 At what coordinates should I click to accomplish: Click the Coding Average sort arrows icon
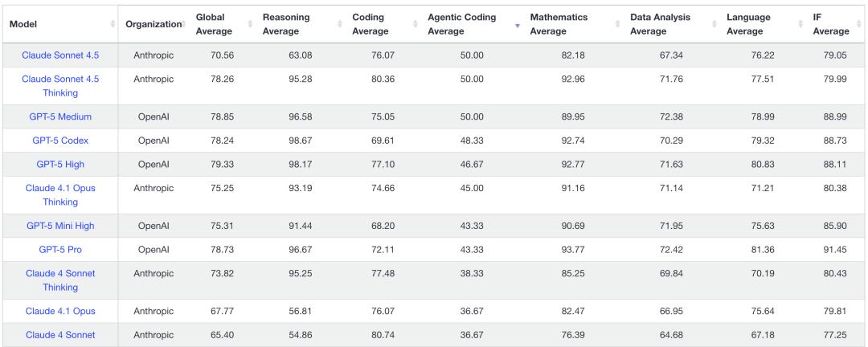(416, 25)
